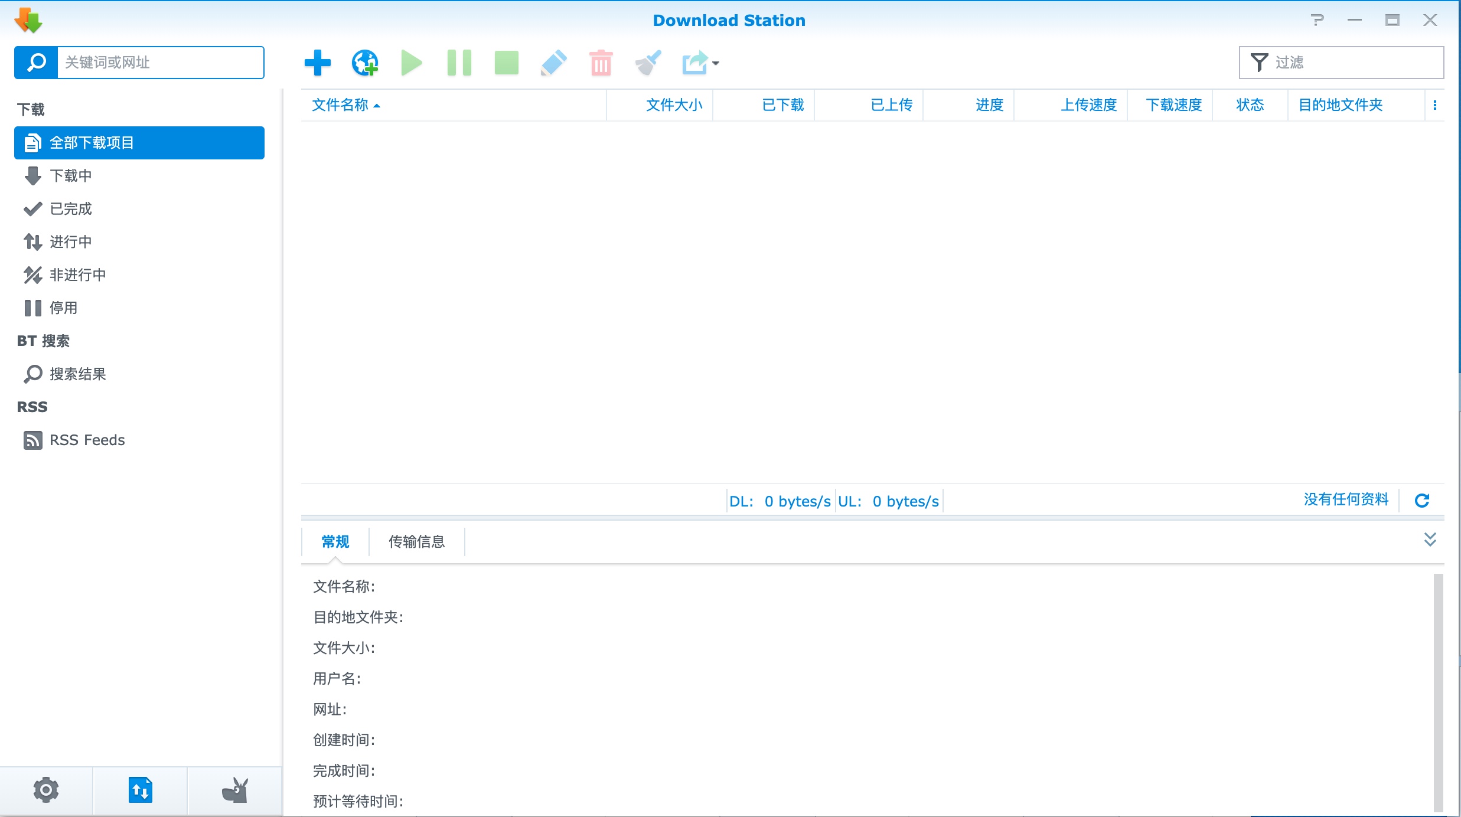This screenshot has height=817, width=1461.
Task: Switch to the 传输信息 tab
Action: (x=416, y=542)
